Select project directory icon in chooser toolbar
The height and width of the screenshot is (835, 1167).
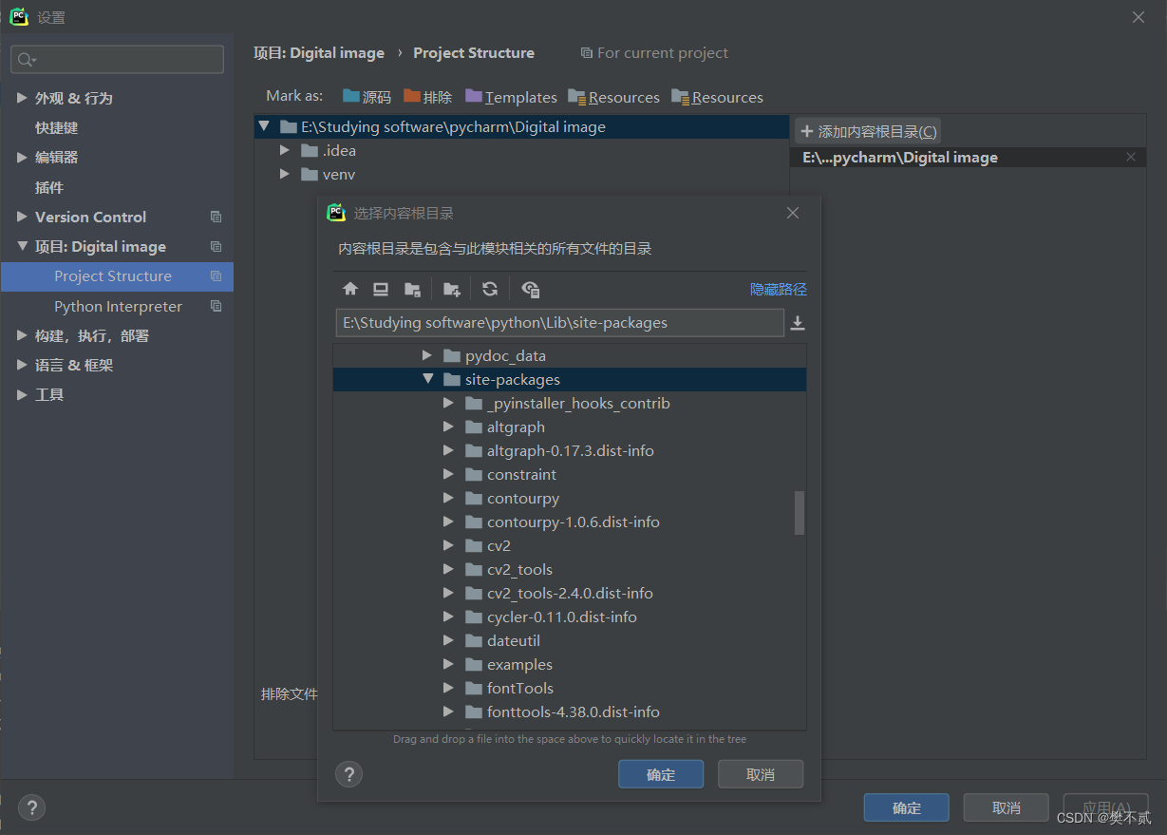412,289
